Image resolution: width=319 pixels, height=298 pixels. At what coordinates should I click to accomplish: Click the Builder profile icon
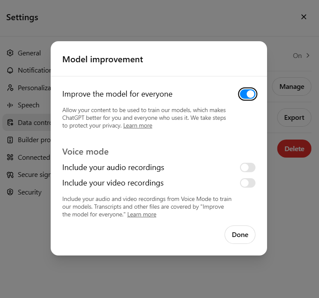point(10,140)
